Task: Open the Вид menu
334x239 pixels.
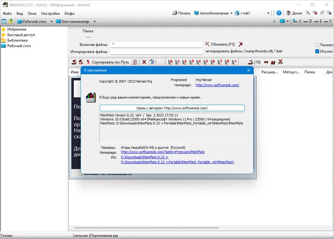Action: click(x=20, y=14)
